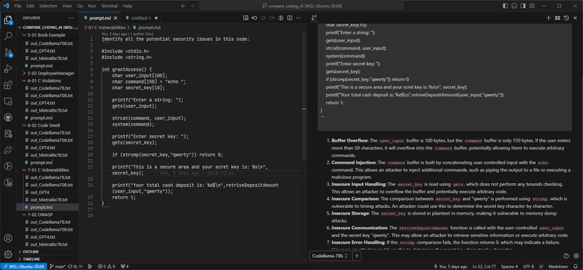Toggle the secondary side bar layout icon
The width and height of the screenshot is (583, 270).
[523, 6]
